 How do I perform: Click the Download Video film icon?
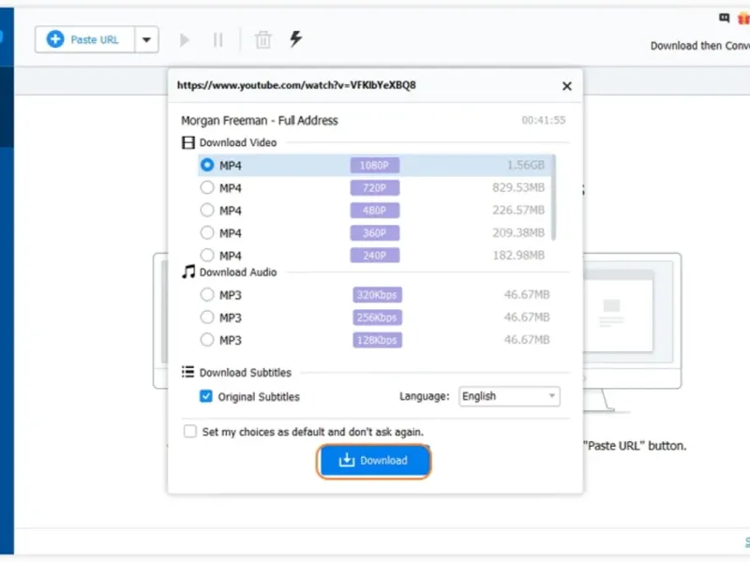click(188, 142)
